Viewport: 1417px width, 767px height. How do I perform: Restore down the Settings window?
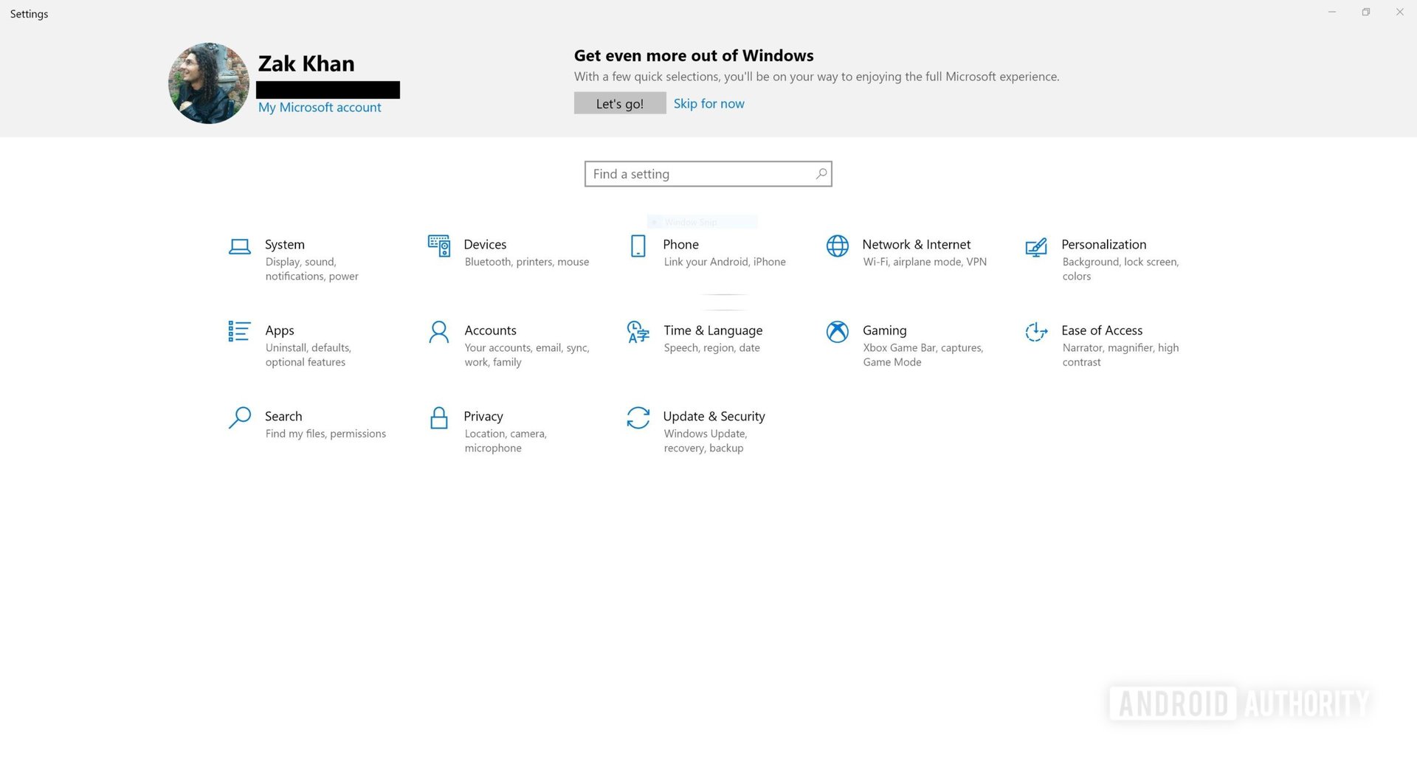pyautogui.click(x=1366, y=13)
